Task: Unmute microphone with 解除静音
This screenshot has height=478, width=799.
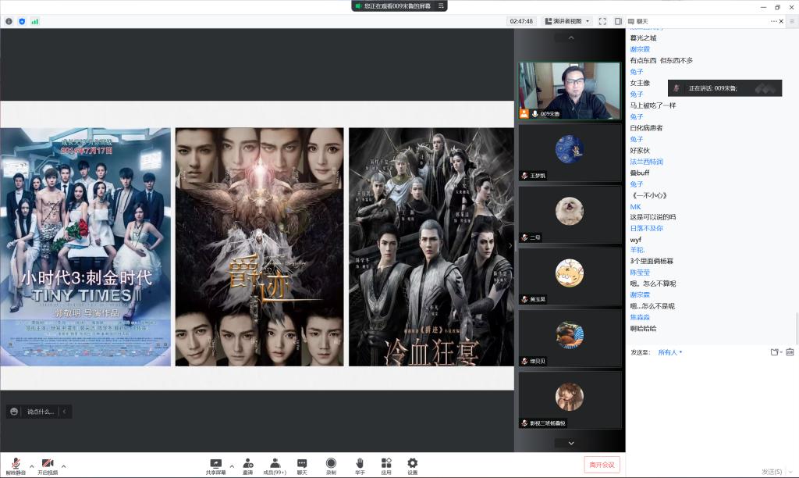Action: tap(16, 466)
